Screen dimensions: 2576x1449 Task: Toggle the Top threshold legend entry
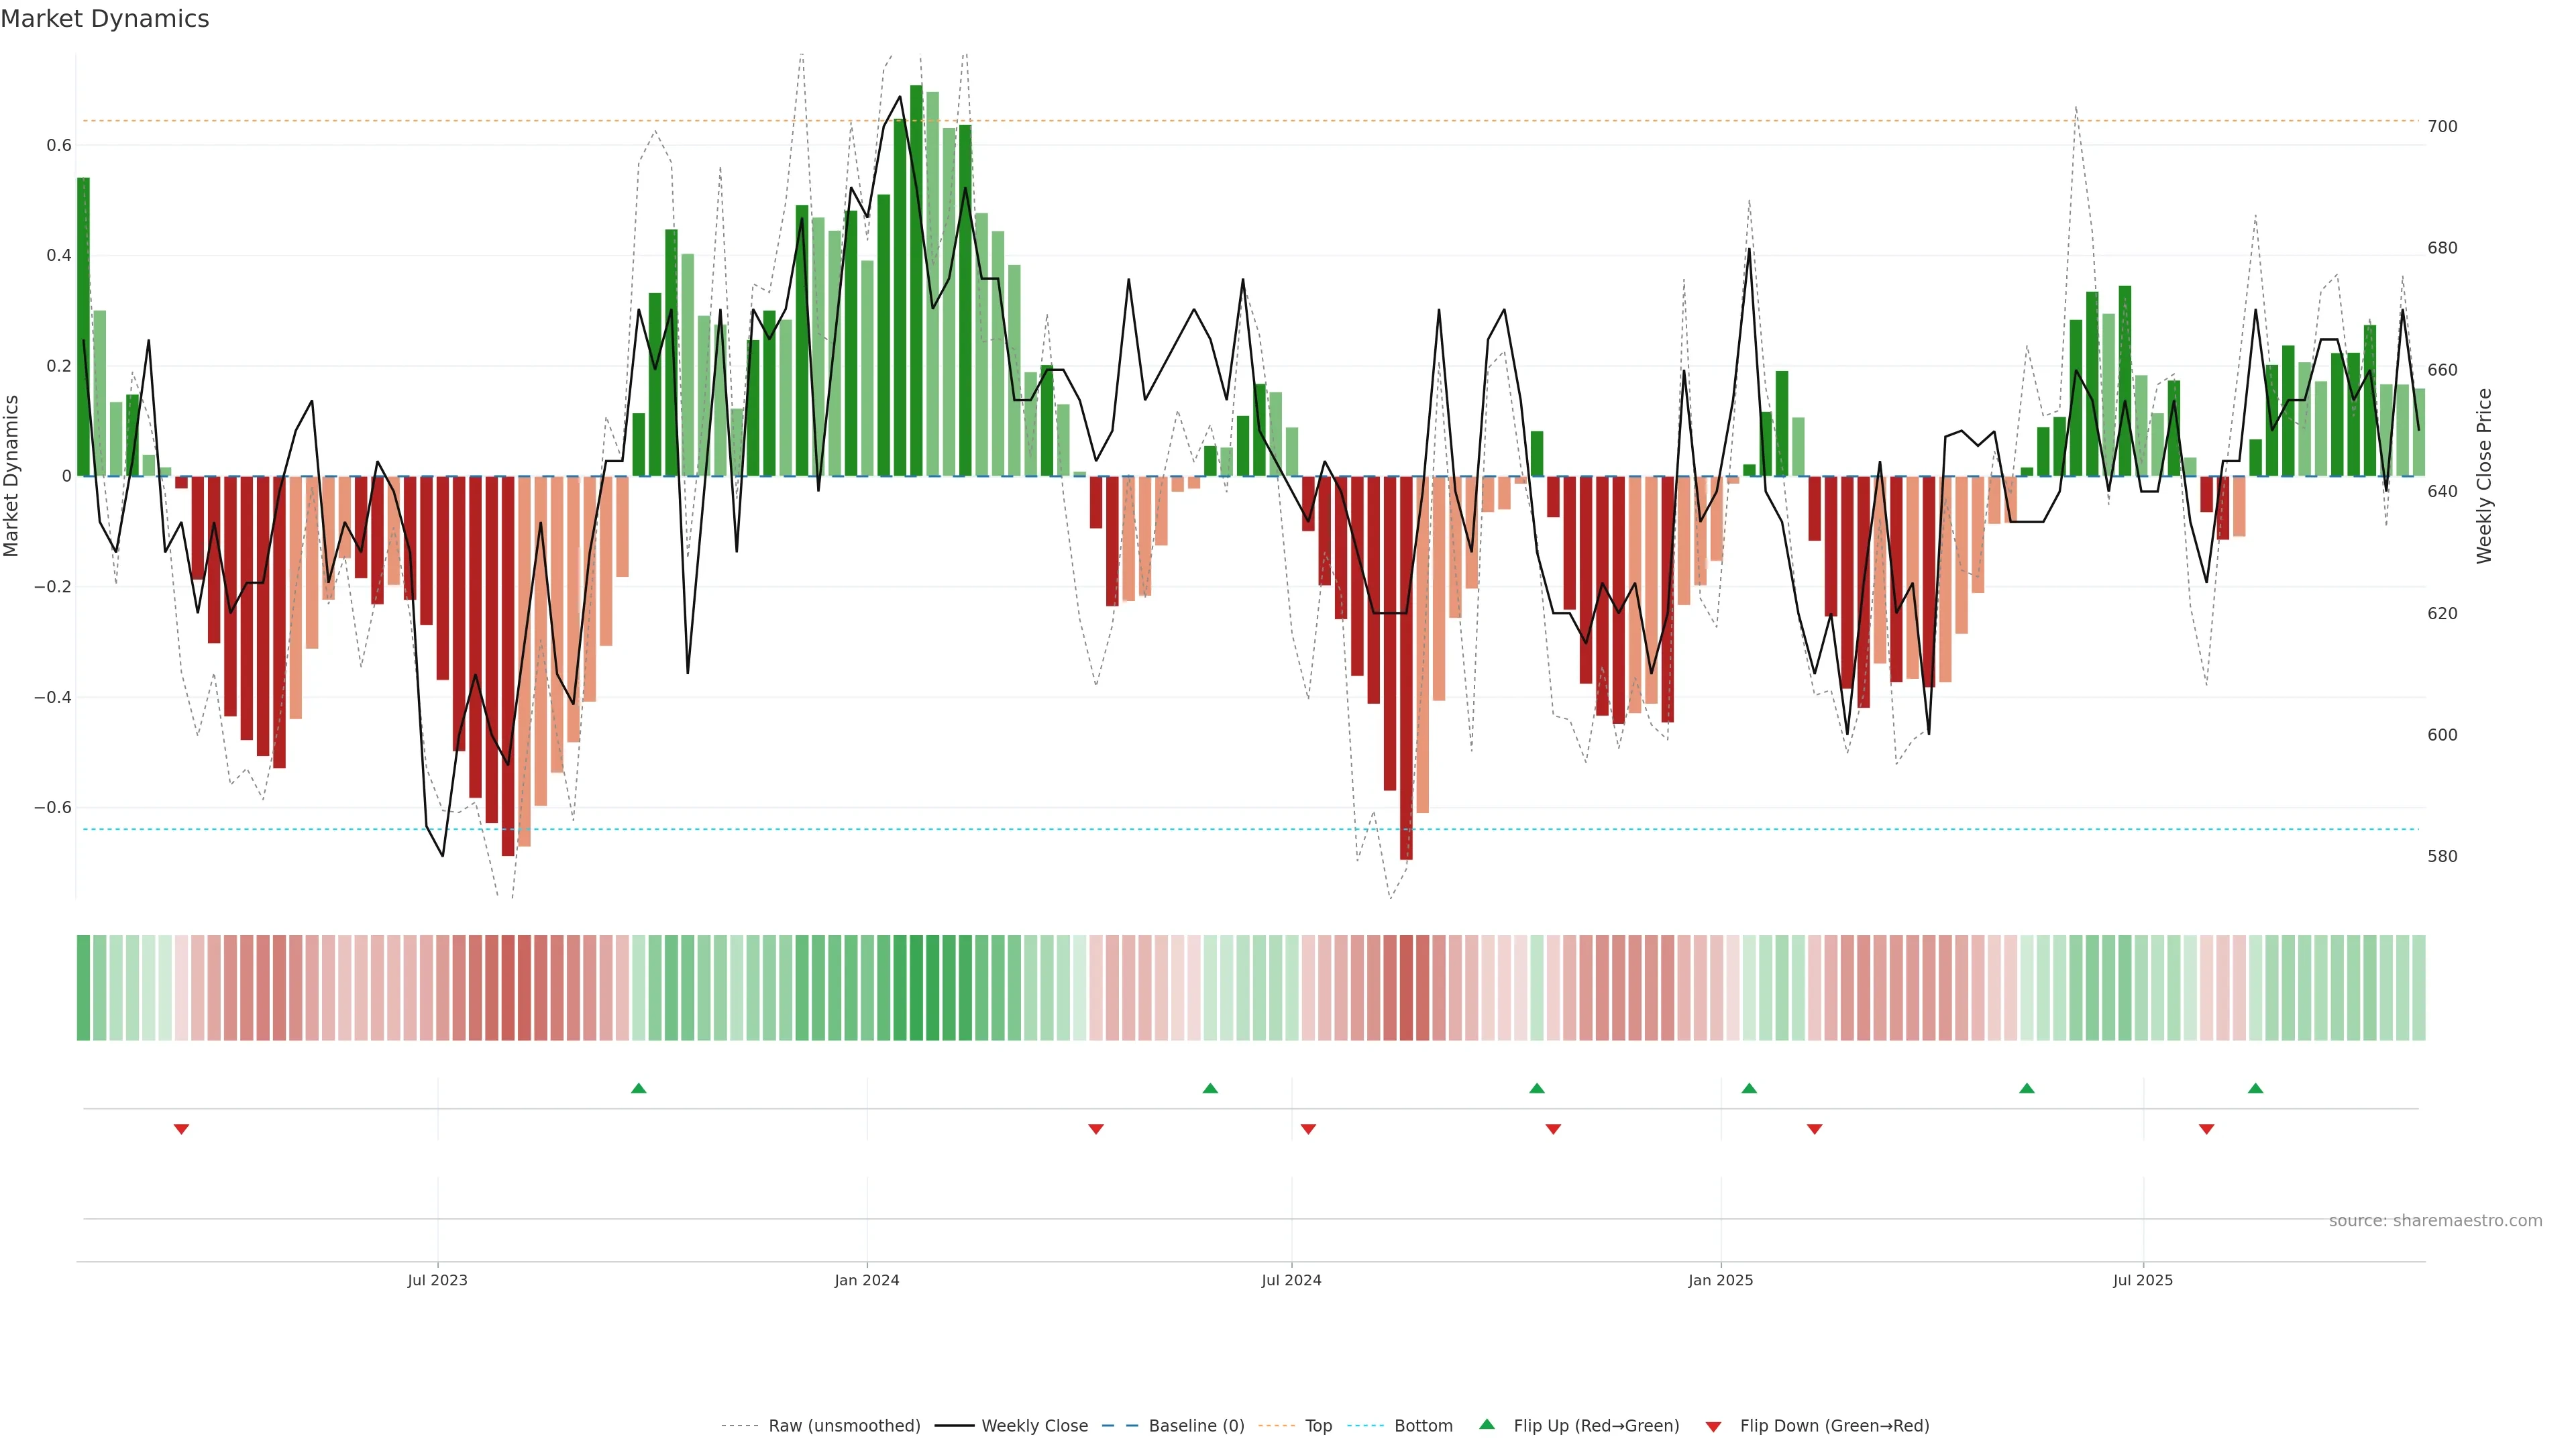tap(1318, 1426)
